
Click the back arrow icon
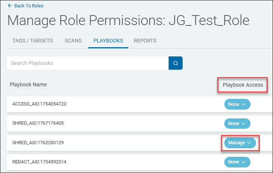(x=10, y=6)
